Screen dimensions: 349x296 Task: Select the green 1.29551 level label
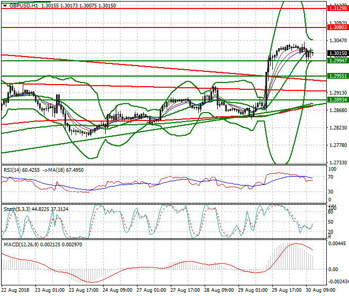point(338,76)
